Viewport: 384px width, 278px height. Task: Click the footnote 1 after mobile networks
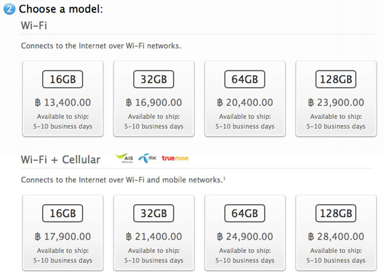(x=224, y=178)
